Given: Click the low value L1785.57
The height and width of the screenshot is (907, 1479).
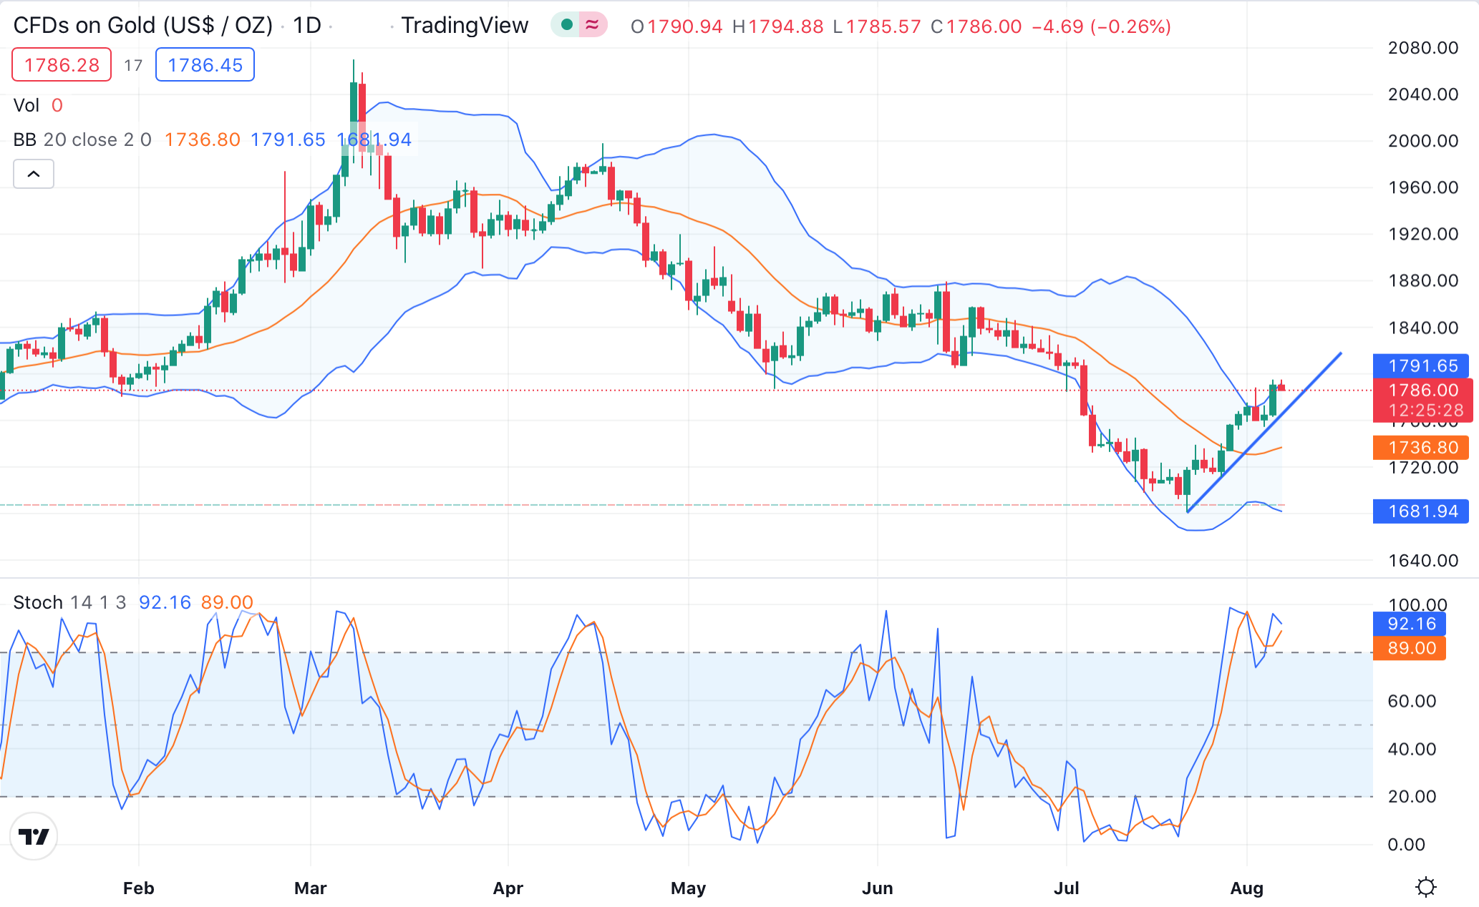Looking at the screenshot, I should pos(877,26).
